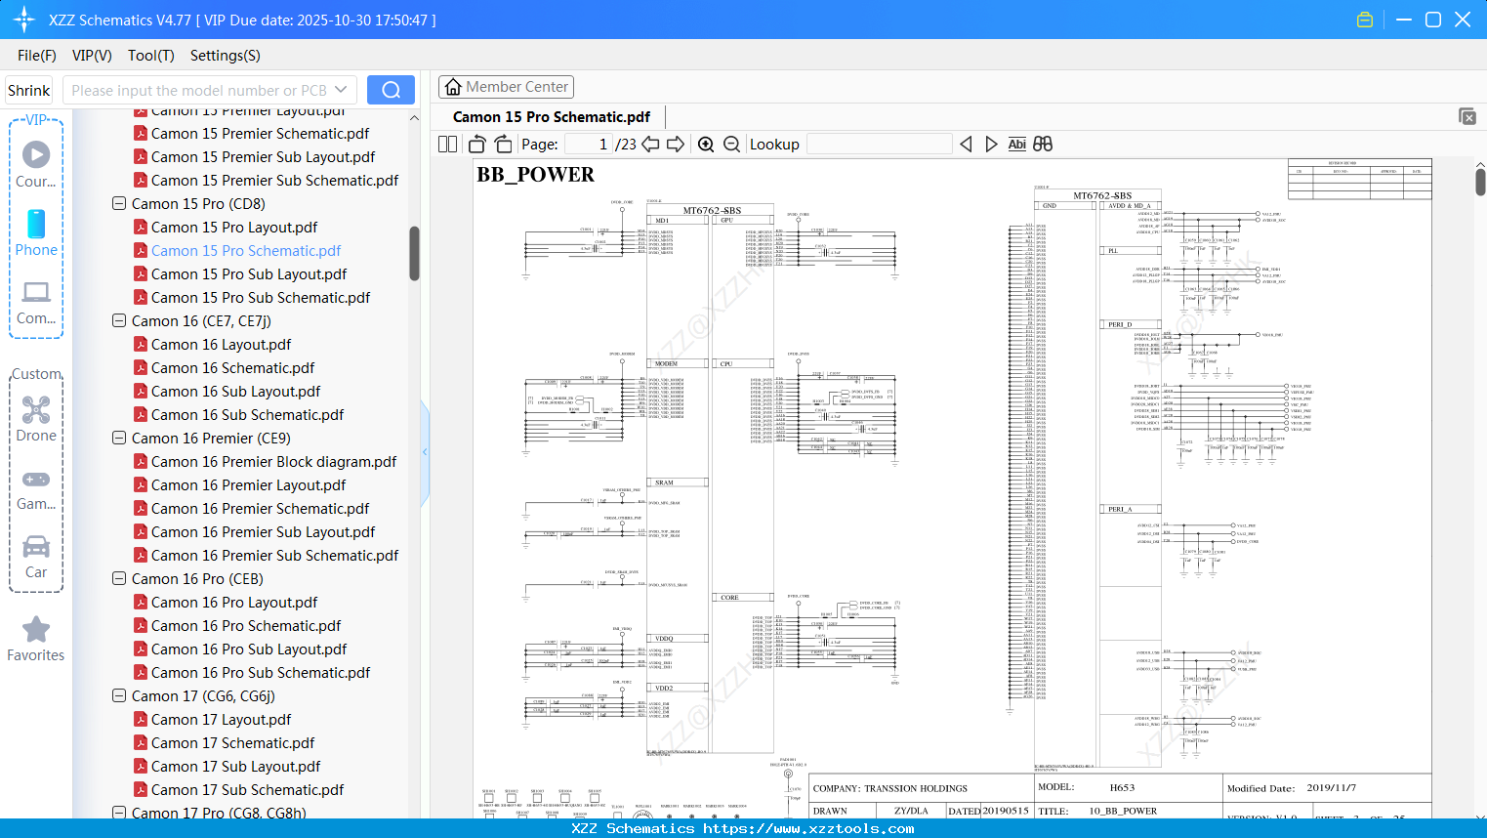1487x838 pixels.
Task: Open the Phone section in the sidebar
Action: point(35,234)
